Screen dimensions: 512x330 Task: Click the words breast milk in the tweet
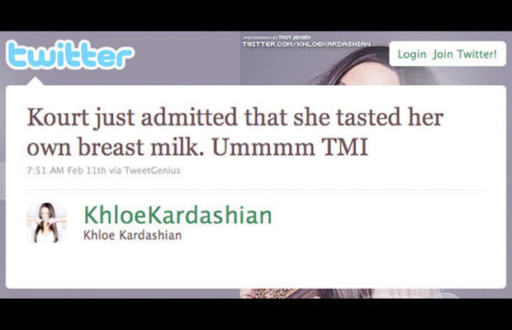(x=139, y=147)
